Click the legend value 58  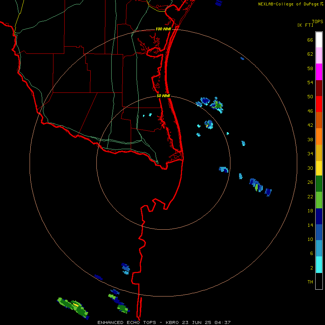click(310, 68)
